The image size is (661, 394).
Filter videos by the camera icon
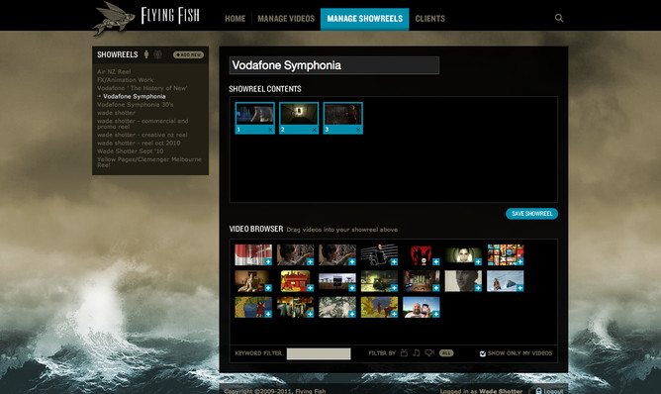tap(429, 352)
